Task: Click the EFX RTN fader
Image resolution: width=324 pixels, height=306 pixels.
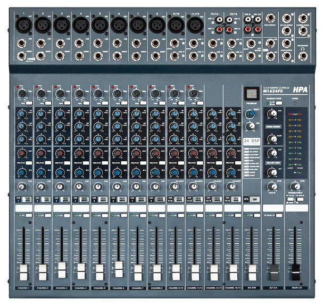Action: coord(252,272)
